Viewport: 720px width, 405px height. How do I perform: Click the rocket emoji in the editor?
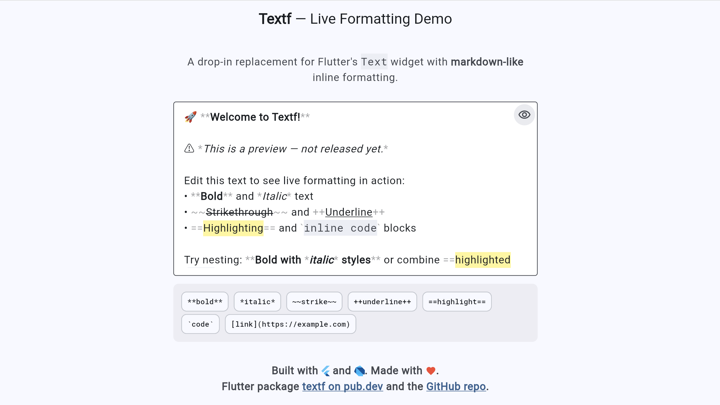(x=190, y=117)
